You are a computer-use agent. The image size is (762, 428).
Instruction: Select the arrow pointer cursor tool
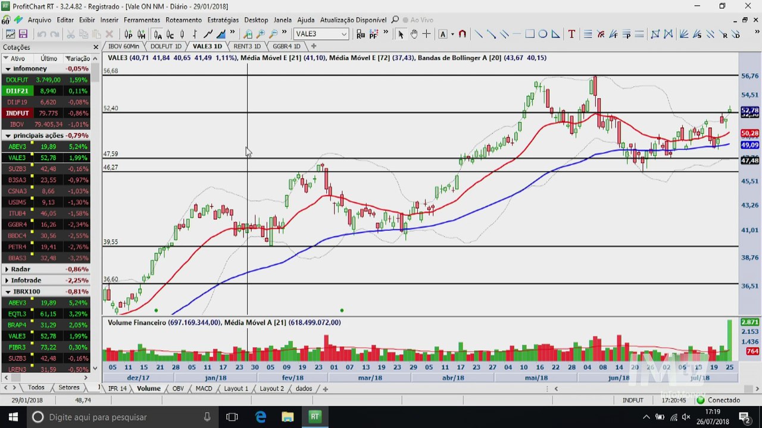point(401,34)
